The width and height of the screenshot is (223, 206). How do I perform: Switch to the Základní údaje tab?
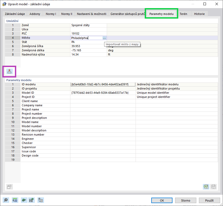15,14
